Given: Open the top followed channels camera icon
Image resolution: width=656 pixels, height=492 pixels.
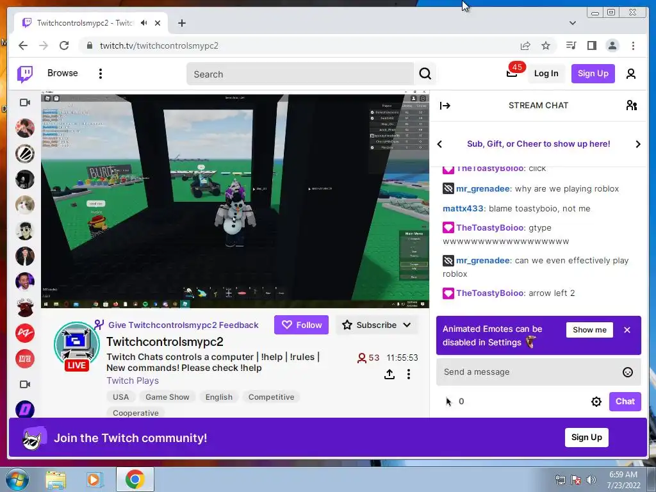Looking at the screenshot, I should point(25,102).
